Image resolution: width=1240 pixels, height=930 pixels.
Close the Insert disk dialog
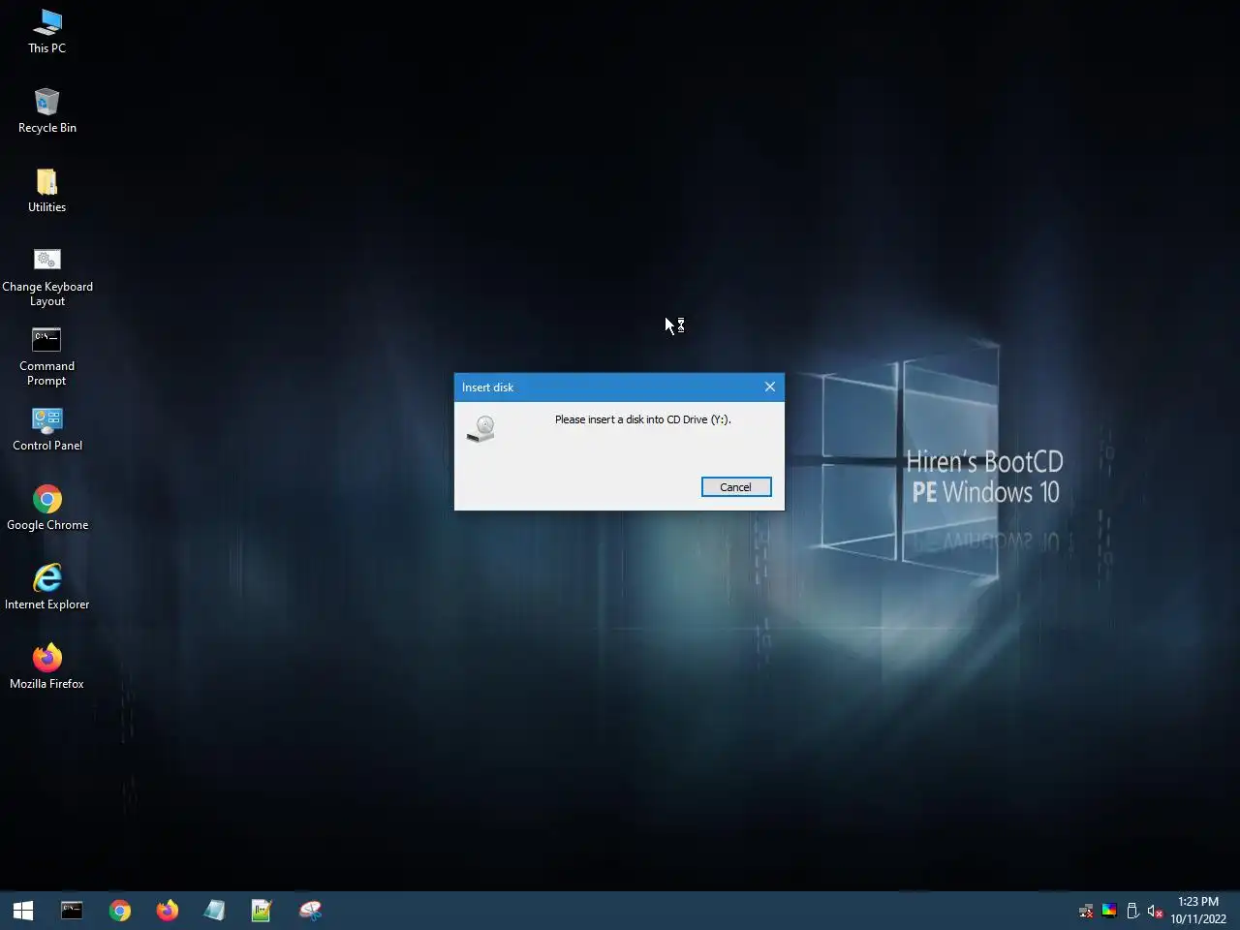pyautogui.click(x=770, y=387)
